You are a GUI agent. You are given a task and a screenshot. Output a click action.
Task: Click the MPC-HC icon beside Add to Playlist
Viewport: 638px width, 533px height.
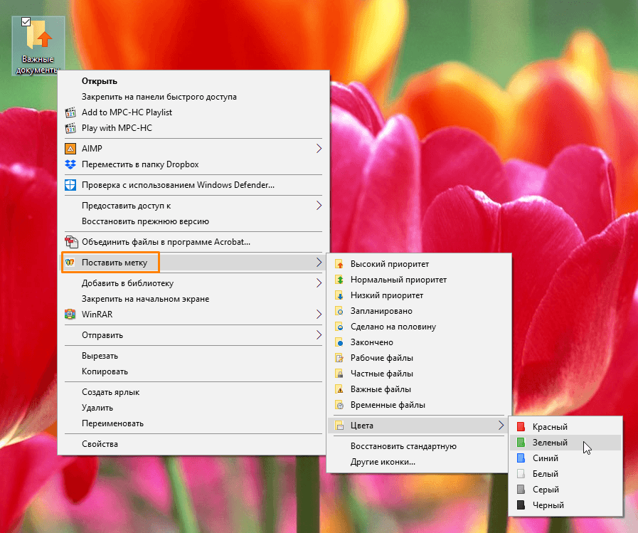pyautogui.click(x=70, y=112)
